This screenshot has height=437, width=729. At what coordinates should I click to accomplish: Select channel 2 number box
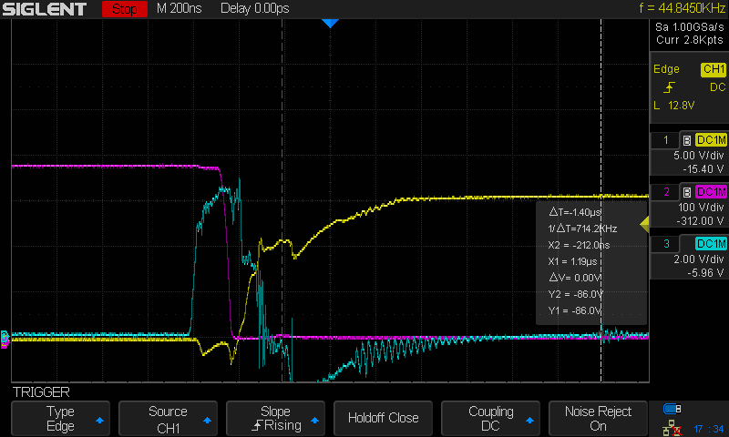665,192
